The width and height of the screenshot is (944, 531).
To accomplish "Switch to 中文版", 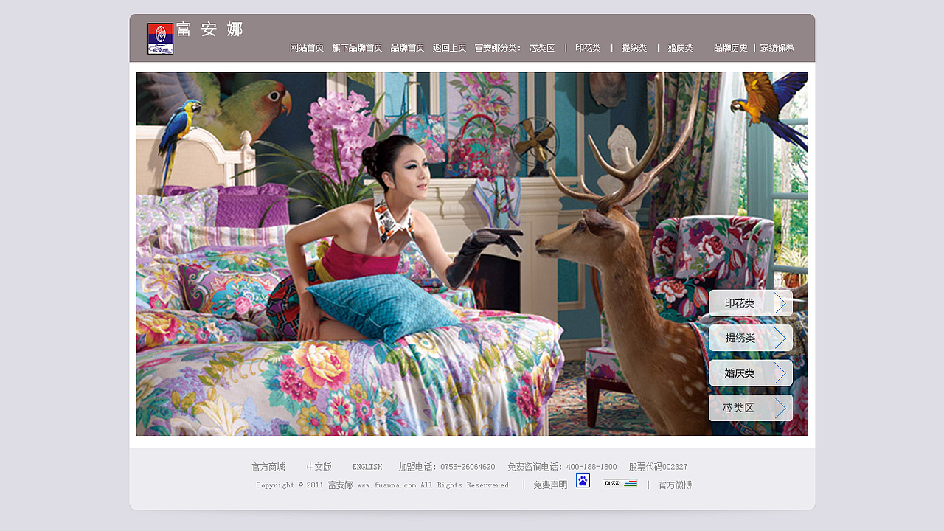I will coord(319,467).
